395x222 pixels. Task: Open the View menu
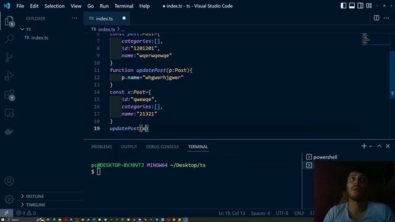point(76,6)
